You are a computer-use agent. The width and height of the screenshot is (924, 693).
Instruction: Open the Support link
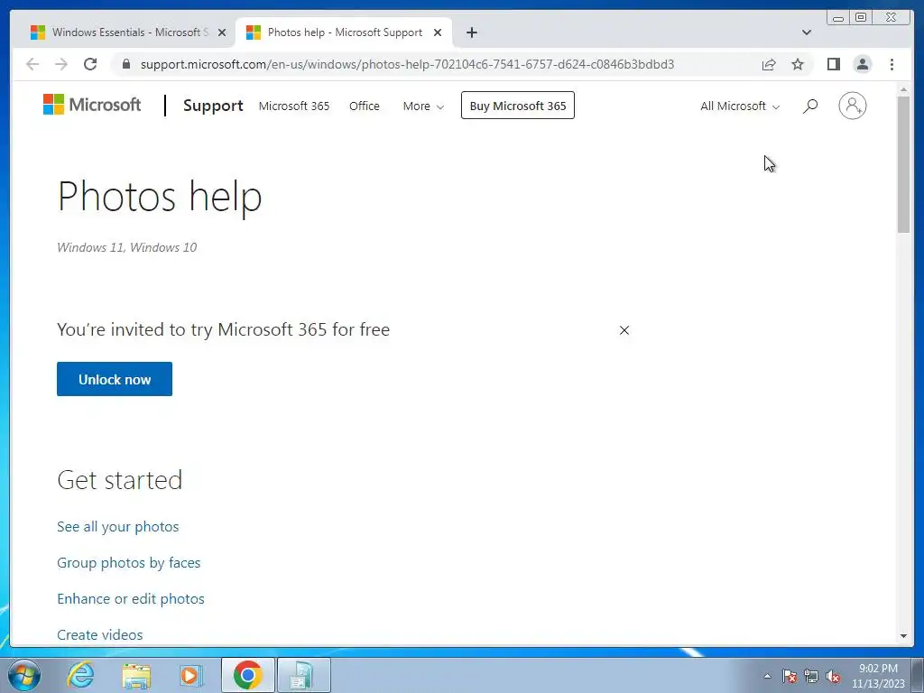(213, 106)
